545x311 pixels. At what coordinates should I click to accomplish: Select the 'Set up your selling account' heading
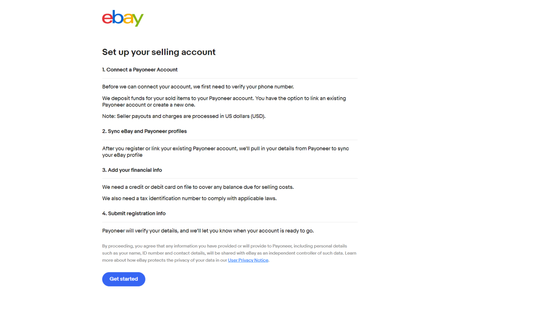159,52
